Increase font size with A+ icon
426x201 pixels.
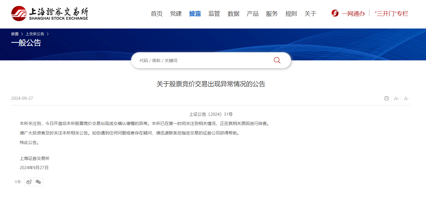tap(396, 98)
